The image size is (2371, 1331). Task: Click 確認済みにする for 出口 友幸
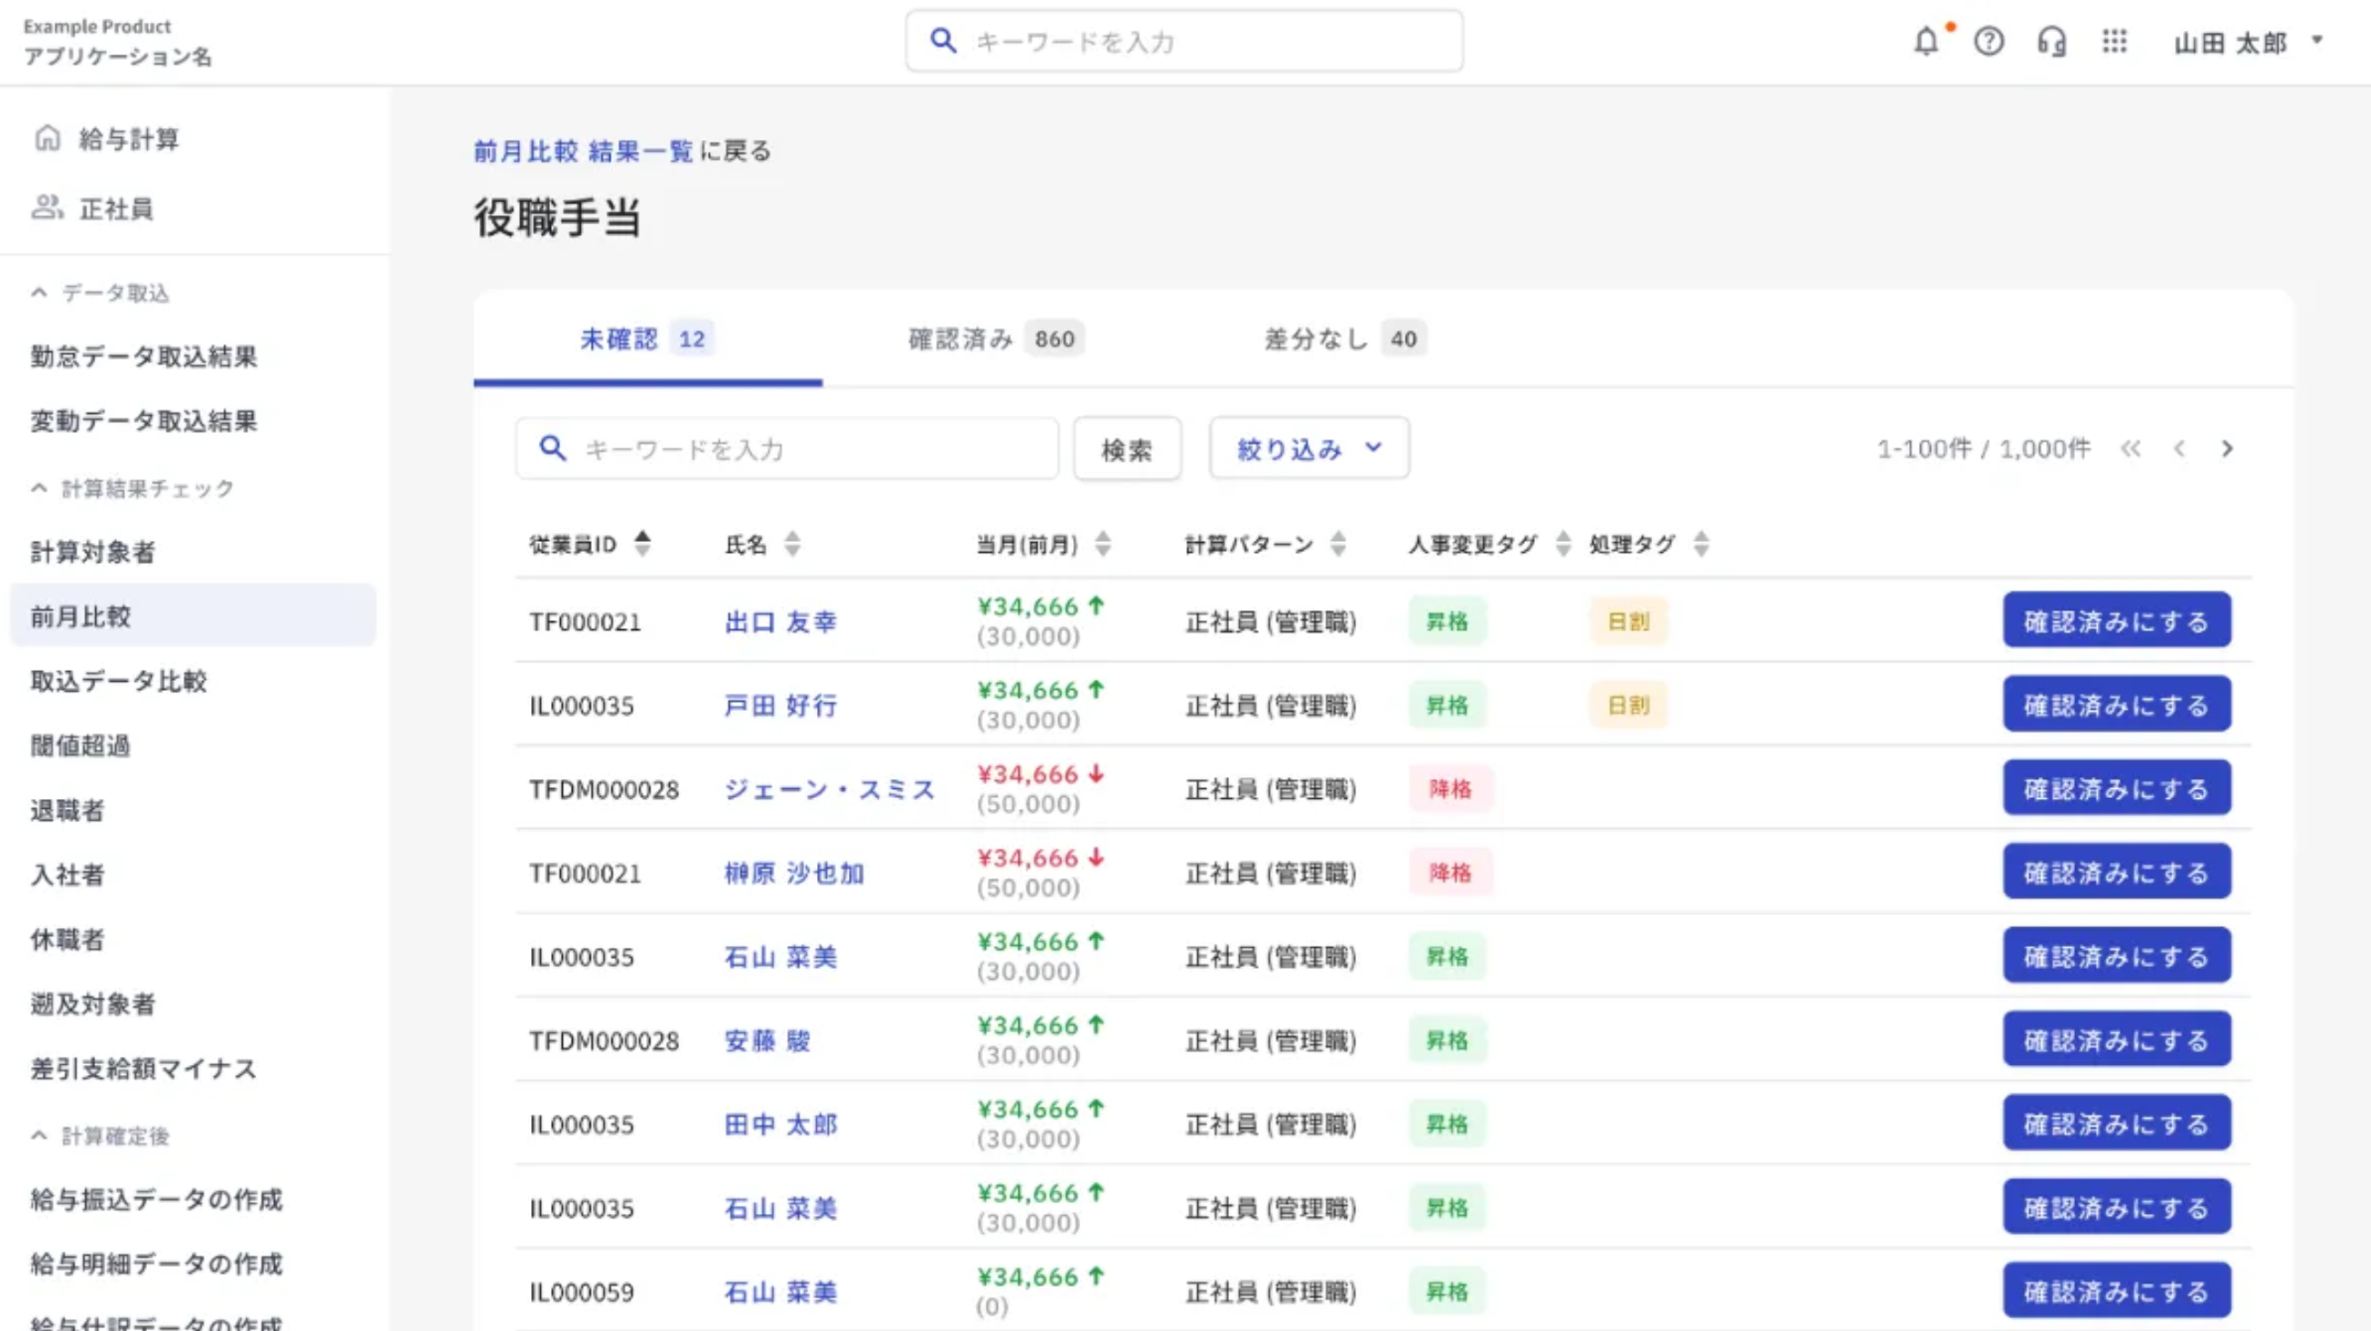[x=2116, y=621]
